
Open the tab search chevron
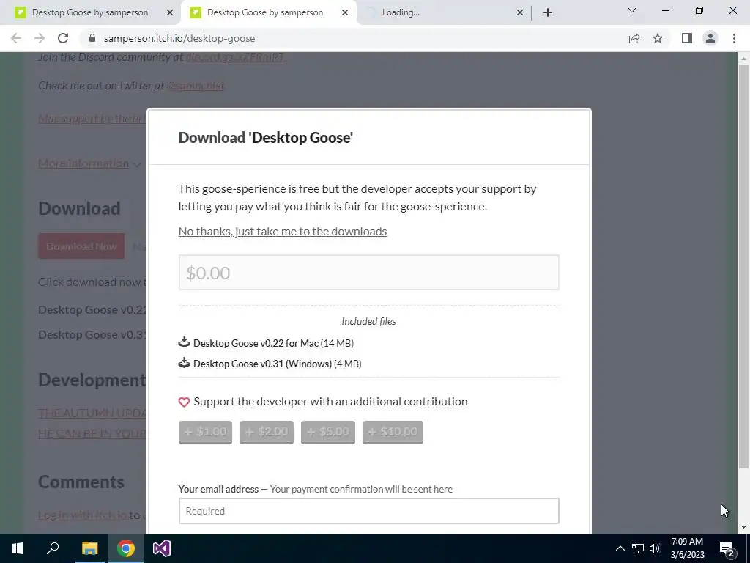(632, 10)
